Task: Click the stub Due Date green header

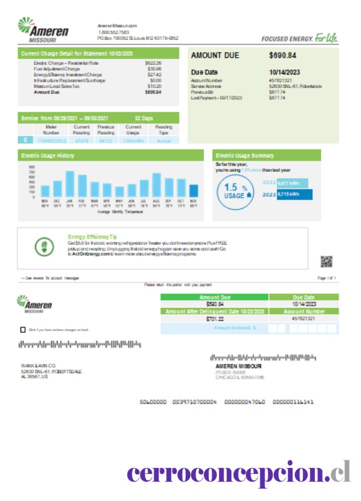Action: (304, 297)
